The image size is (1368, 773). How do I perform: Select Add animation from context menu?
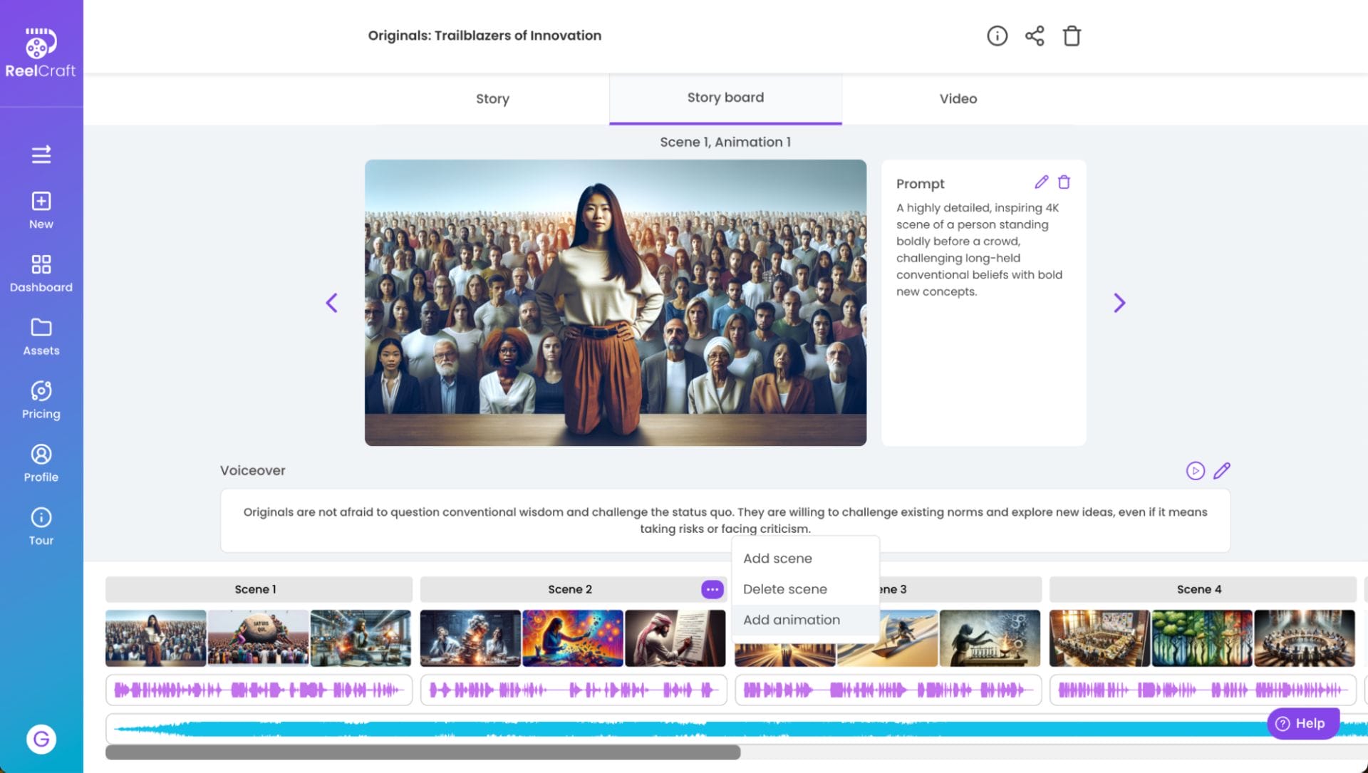tap(791, 620)
